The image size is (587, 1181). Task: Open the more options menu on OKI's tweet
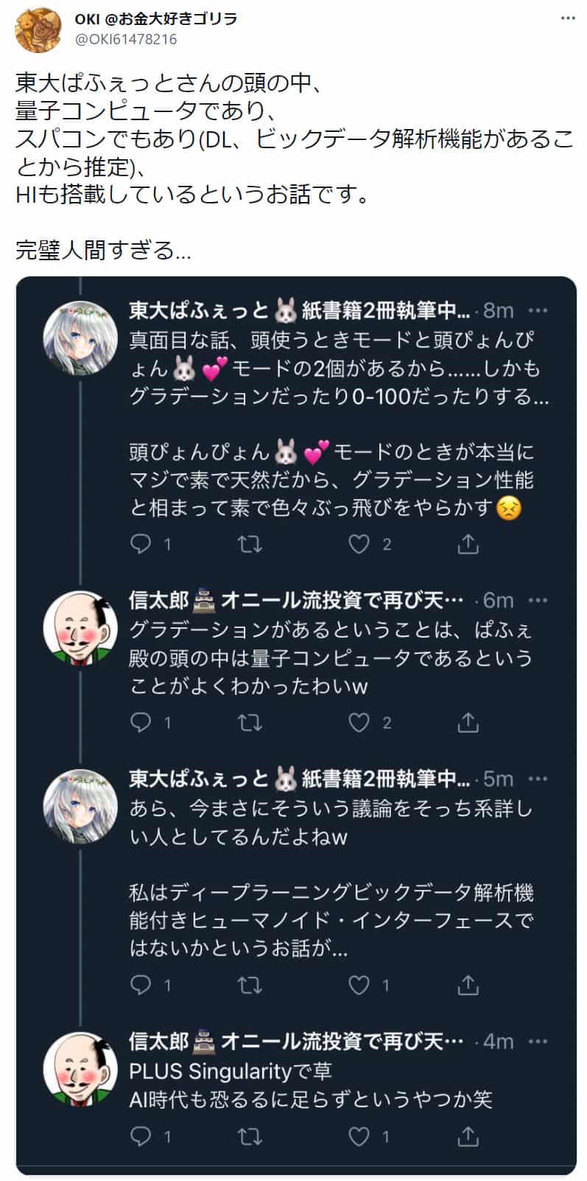(567, 19)
